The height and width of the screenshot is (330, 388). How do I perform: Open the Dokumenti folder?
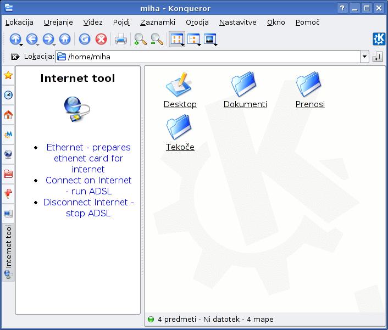click(x=245, y=90)
